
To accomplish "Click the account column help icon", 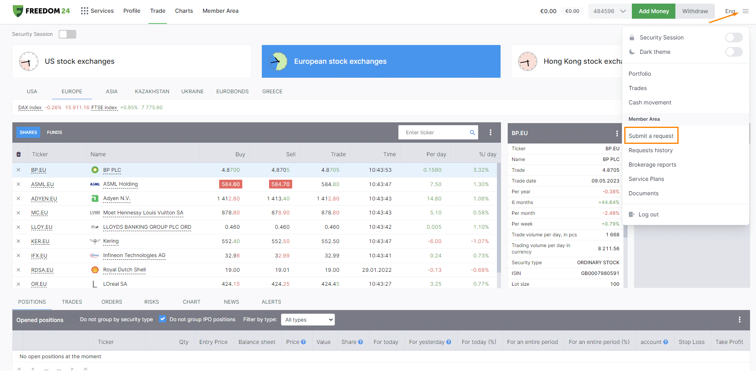I will tap(665, 342).
